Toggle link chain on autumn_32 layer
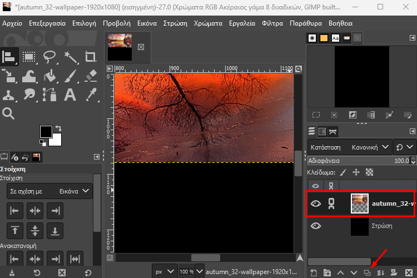The height and width of the screenshot is (278, 417). 331,204
